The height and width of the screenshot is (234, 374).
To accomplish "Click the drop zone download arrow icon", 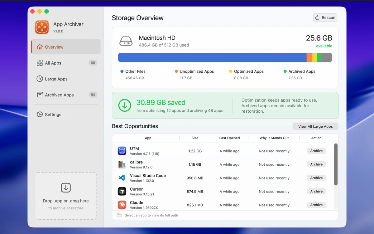I will click(66, 188).
